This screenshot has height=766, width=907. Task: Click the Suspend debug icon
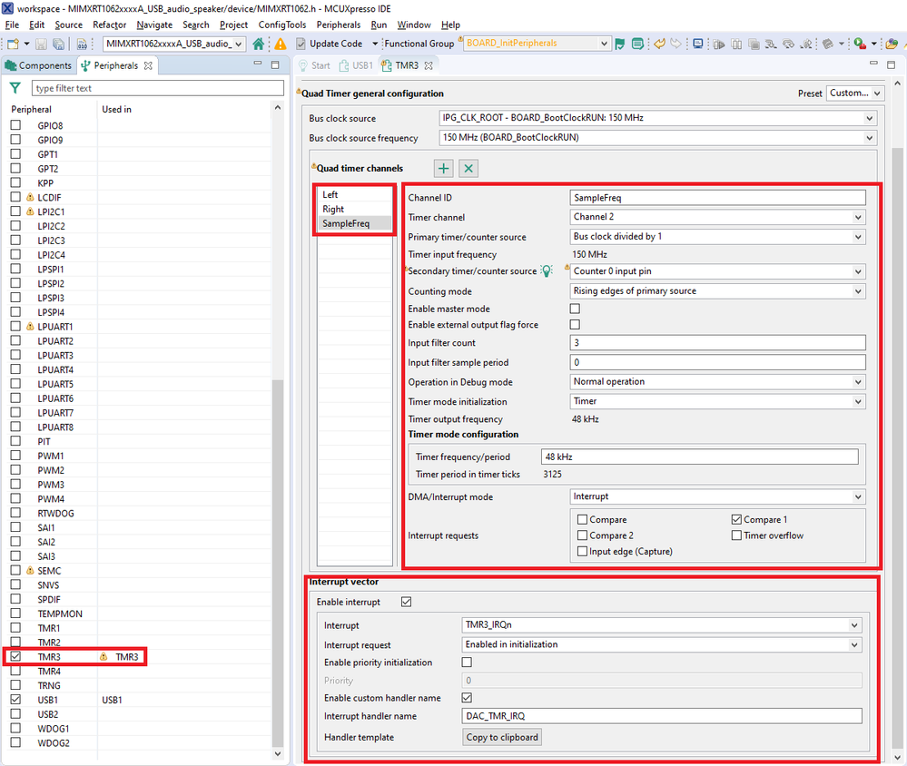pos(737,44)
